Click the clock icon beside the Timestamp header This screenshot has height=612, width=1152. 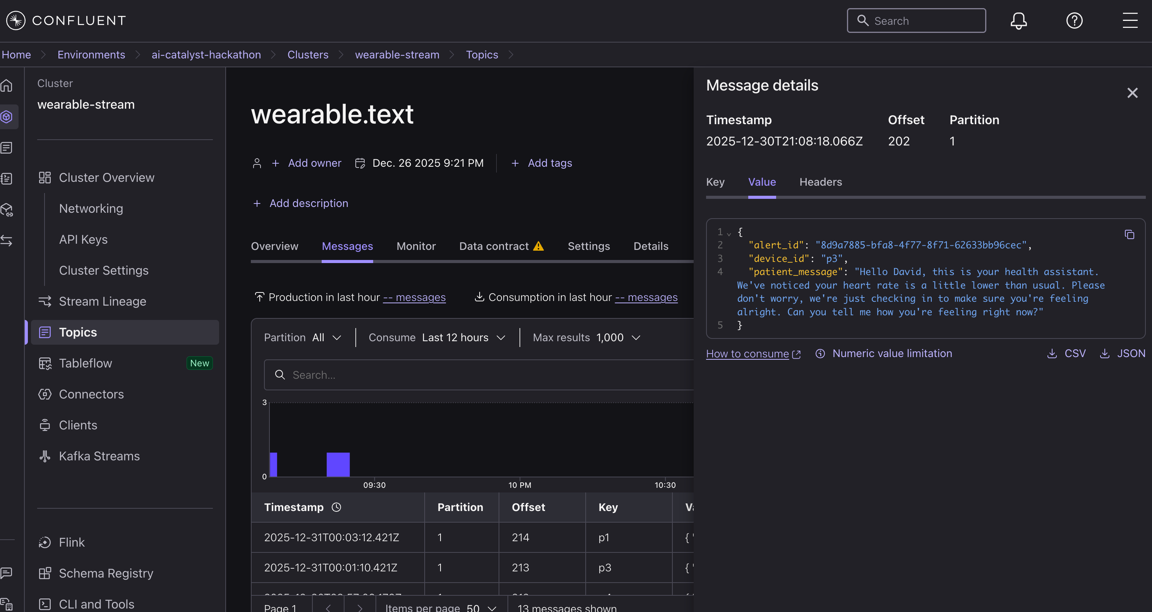pos(336,507)
